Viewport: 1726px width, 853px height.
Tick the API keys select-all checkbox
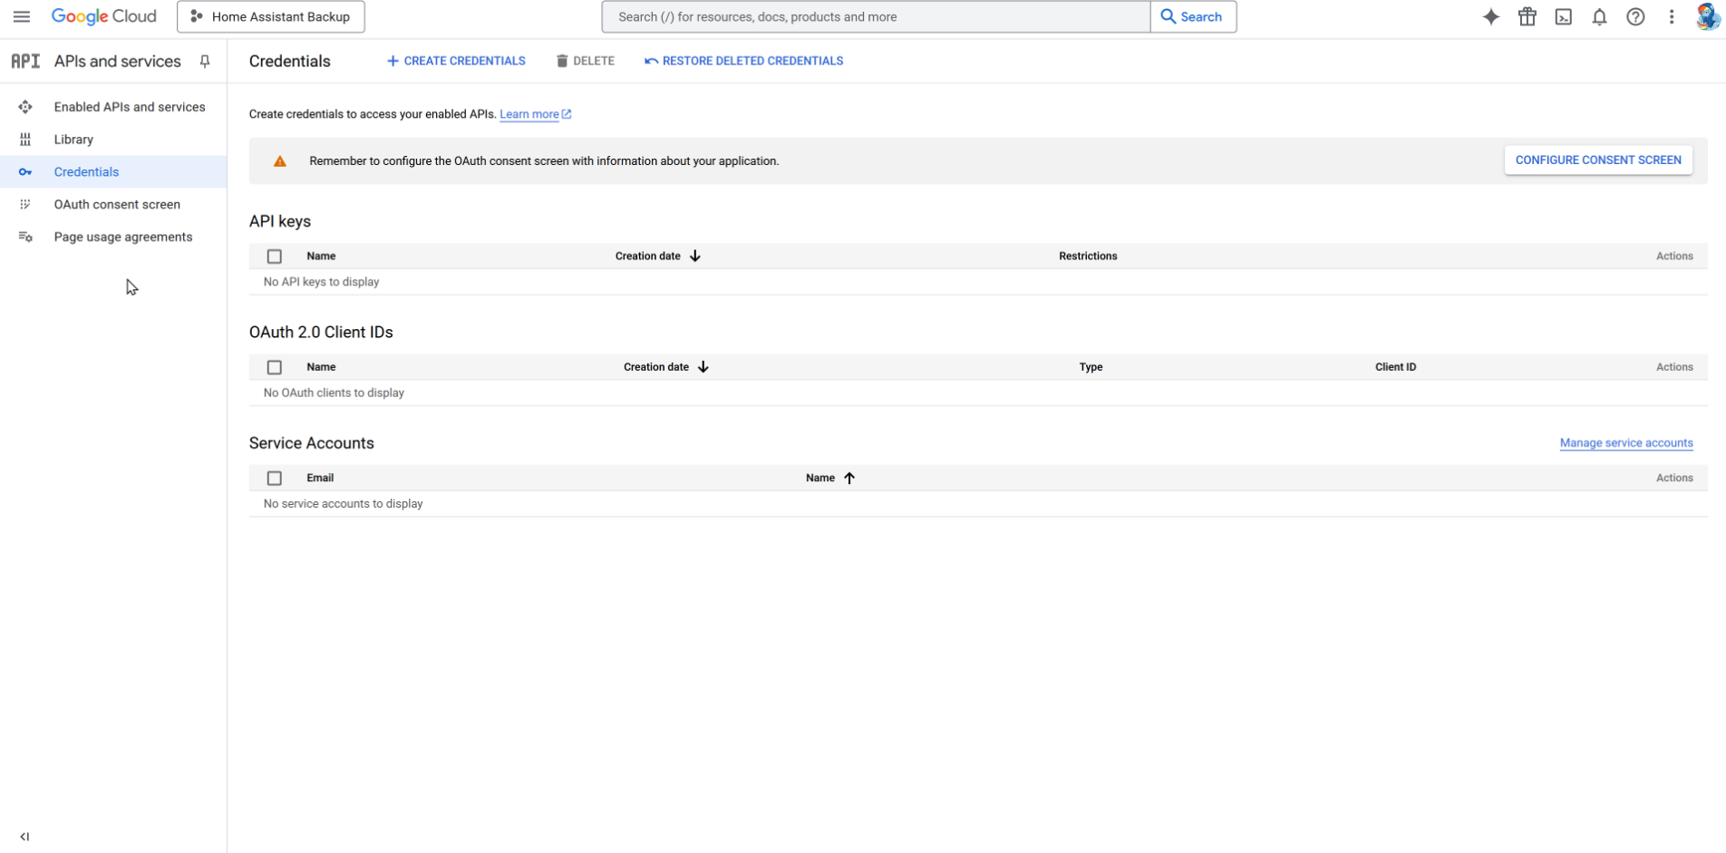(275, 257)
